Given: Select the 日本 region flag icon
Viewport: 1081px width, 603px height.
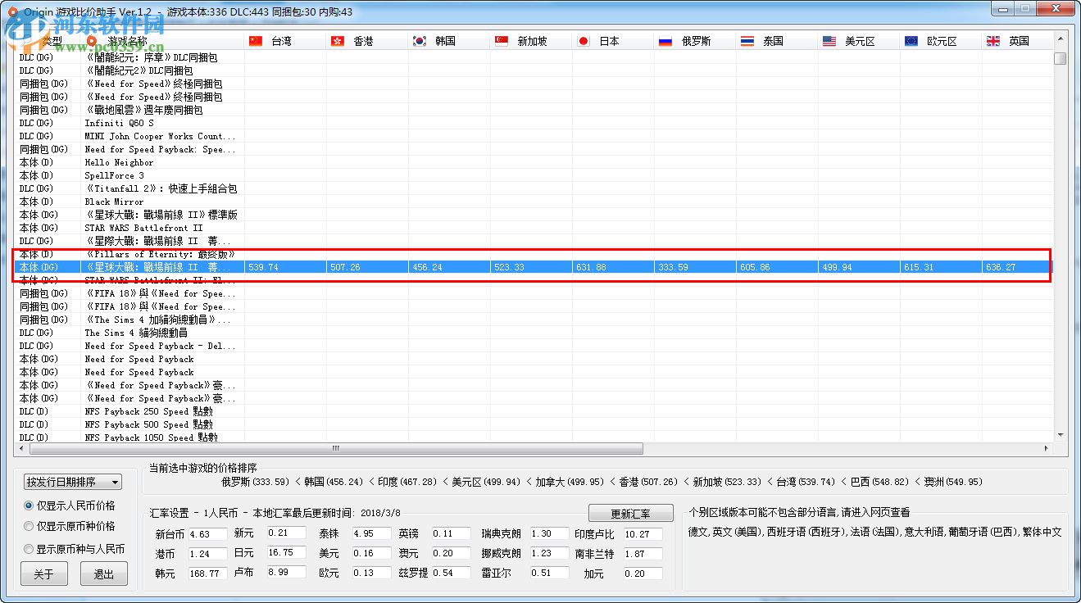Looking at the screenshot, I should 583,39.
